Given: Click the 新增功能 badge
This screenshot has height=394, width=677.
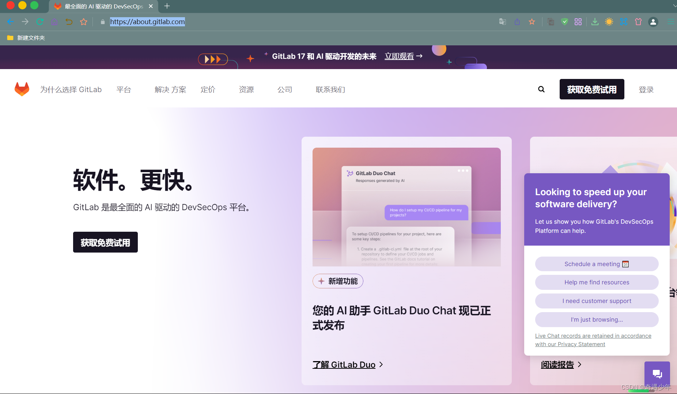Looking at the screenshot, I should click(x=338, y=281).
